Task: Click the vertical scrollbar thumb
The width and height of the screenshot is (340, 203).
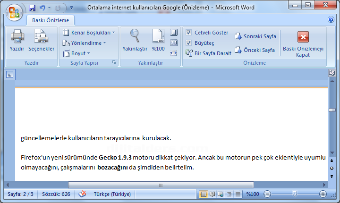Action: [x=332, y=110]
